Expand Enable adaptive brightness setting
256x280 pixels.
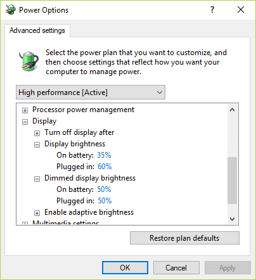click(37, 213)
